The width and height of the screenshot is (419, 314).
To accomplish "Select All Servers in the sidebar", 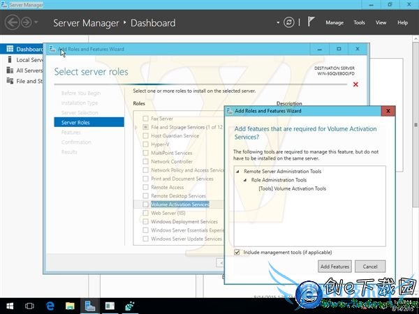I will (22, 70).
